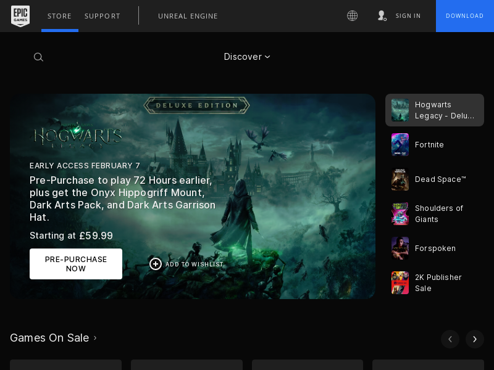Click the 2K Publisher Sale label
The height and width of the screenshot is (370, 494).
(438, 283)
